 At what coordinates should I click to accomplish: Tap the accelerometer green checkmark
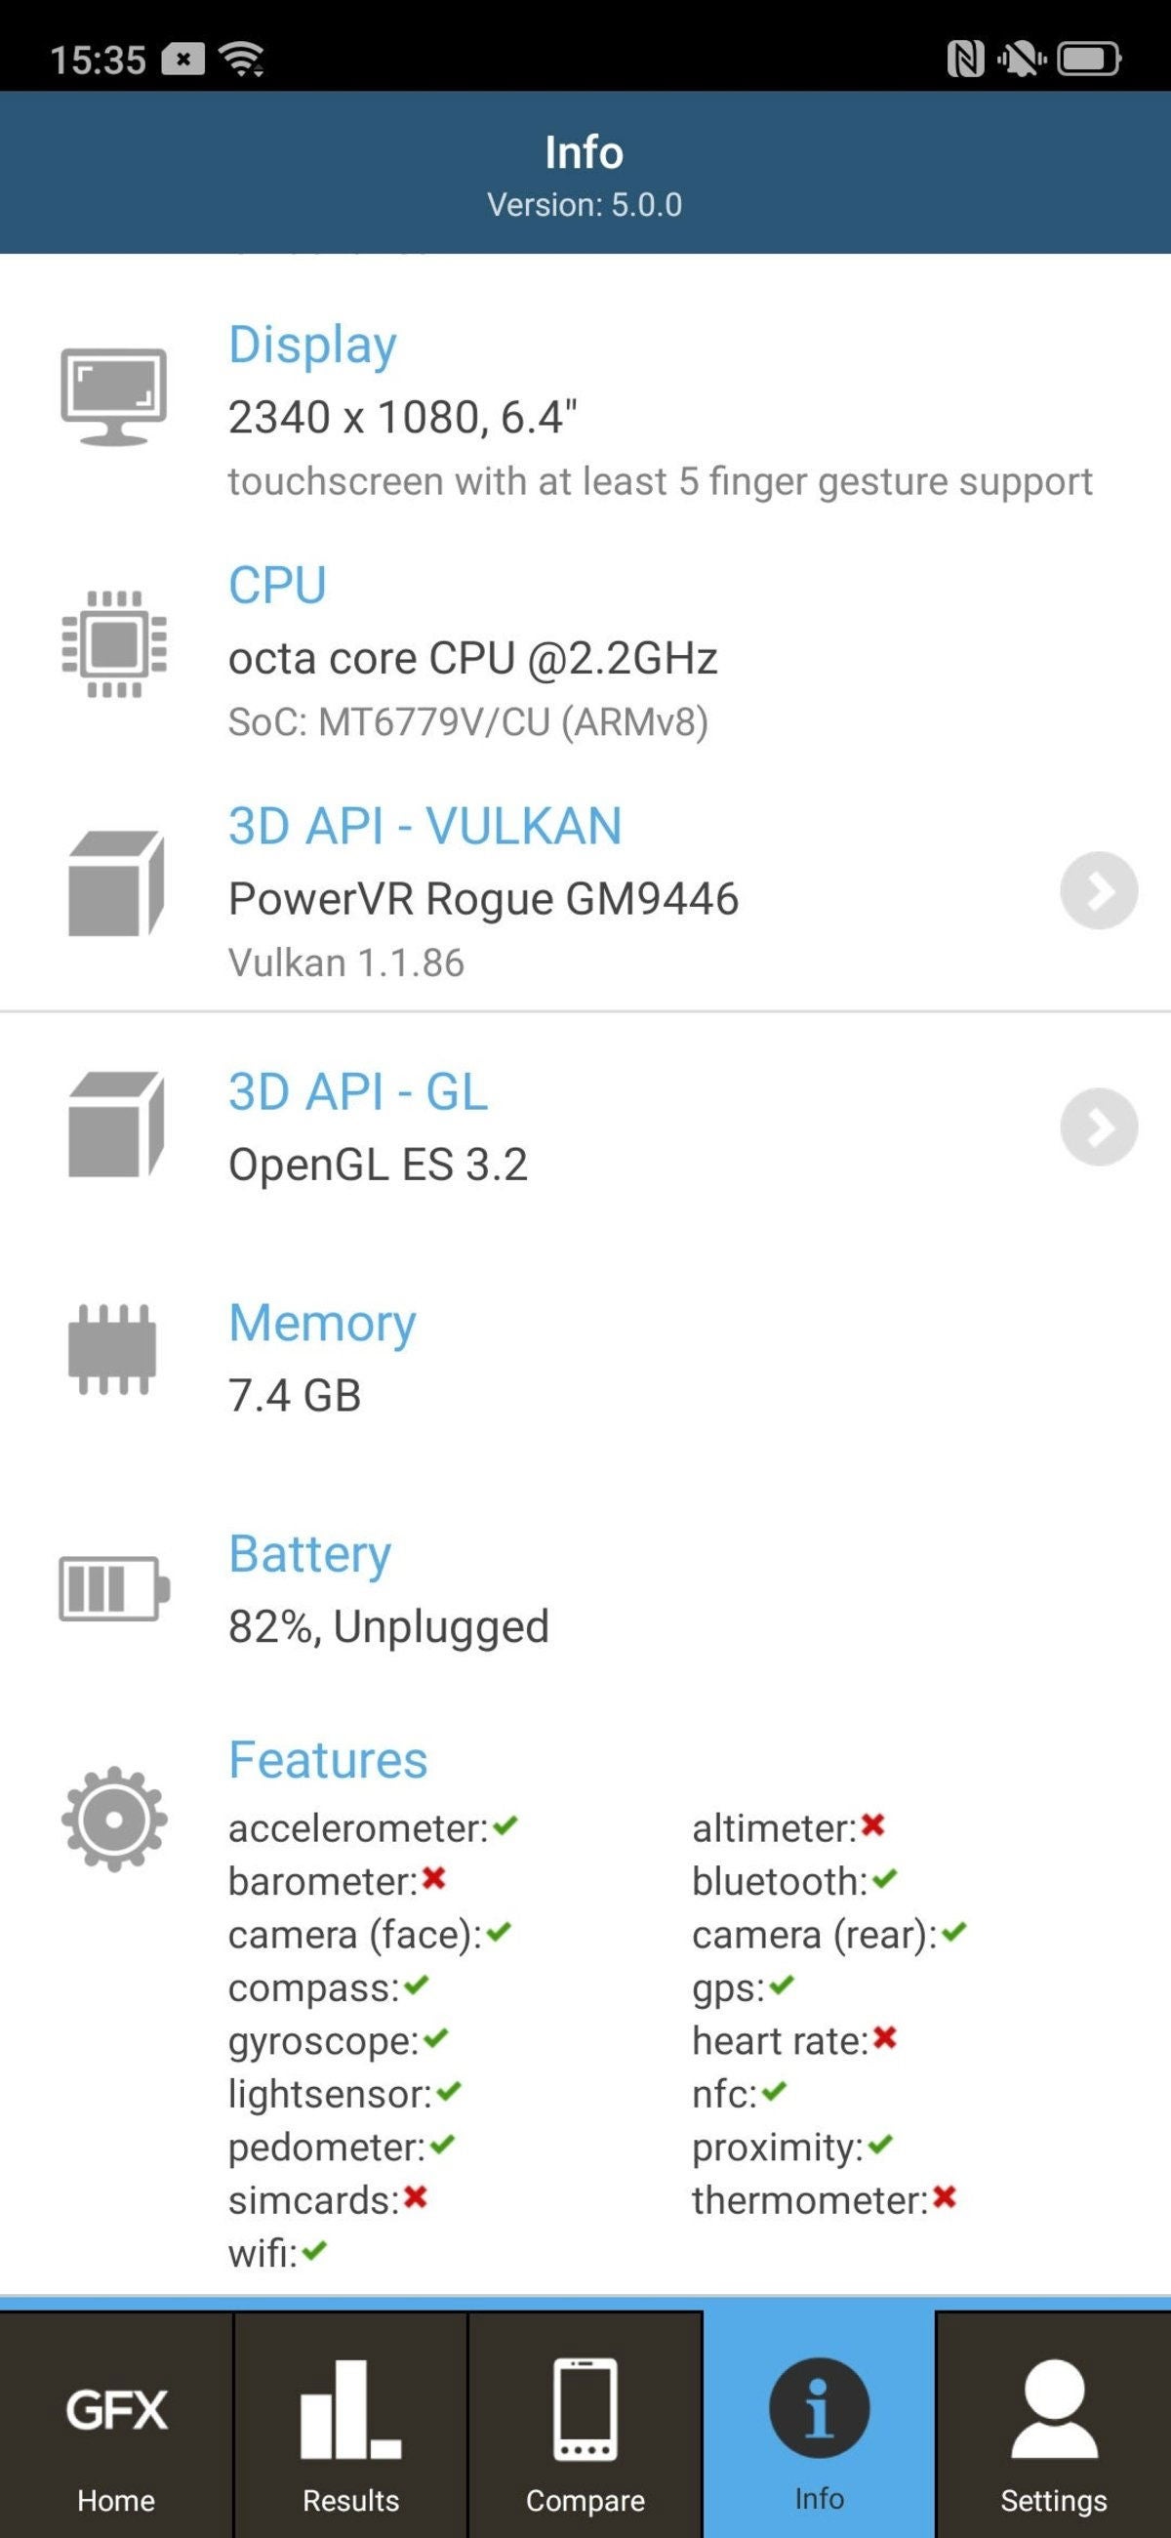[x=505, y=1825]
